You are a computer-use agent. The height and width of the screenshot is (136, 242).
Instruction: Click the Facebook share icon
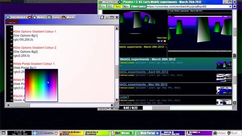158,41
